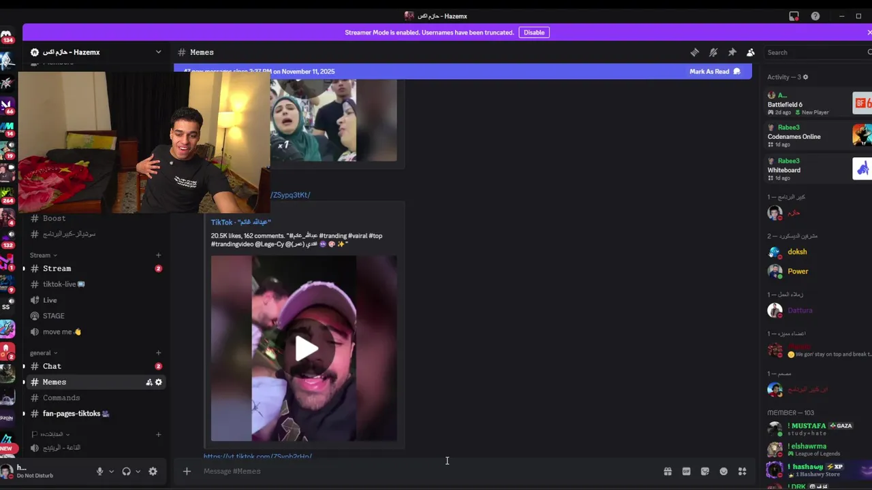Open fan-pages-tiktoks channel
Image resolution: width=872 pixels, height=490 pixels.
pyautogui.click(x=95, y=413)
